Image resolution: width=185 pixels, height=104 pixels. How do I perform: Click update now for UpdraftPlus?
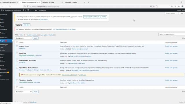click(x=83, y=75)
